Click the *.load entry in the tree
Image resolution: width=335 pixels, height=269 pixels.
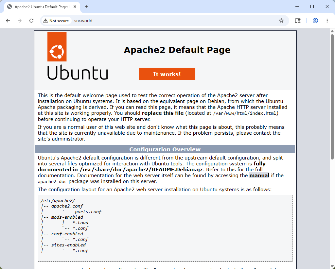(x=80, y=223)
